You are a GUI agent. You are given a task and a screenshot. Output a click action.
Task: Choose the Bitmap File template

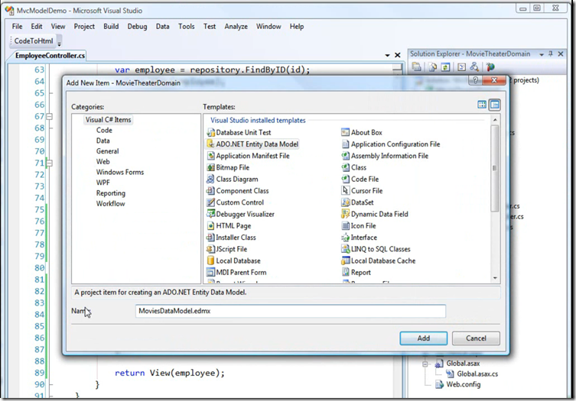pos(228,168)
